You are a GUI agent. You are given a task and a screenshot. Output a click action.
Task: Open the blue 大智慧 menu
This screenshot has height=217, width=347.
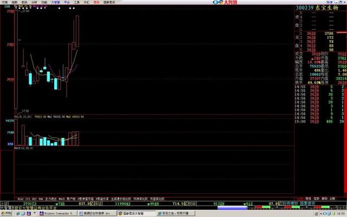(x=55, y=2)
